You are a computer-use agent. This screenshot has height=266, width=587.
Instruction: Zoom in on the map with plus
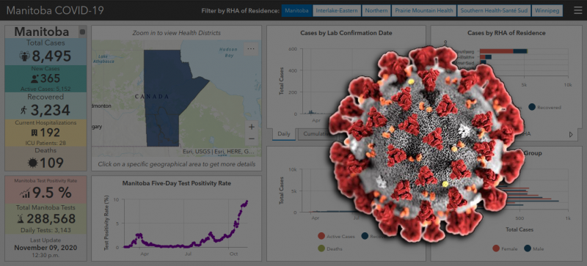251,127
